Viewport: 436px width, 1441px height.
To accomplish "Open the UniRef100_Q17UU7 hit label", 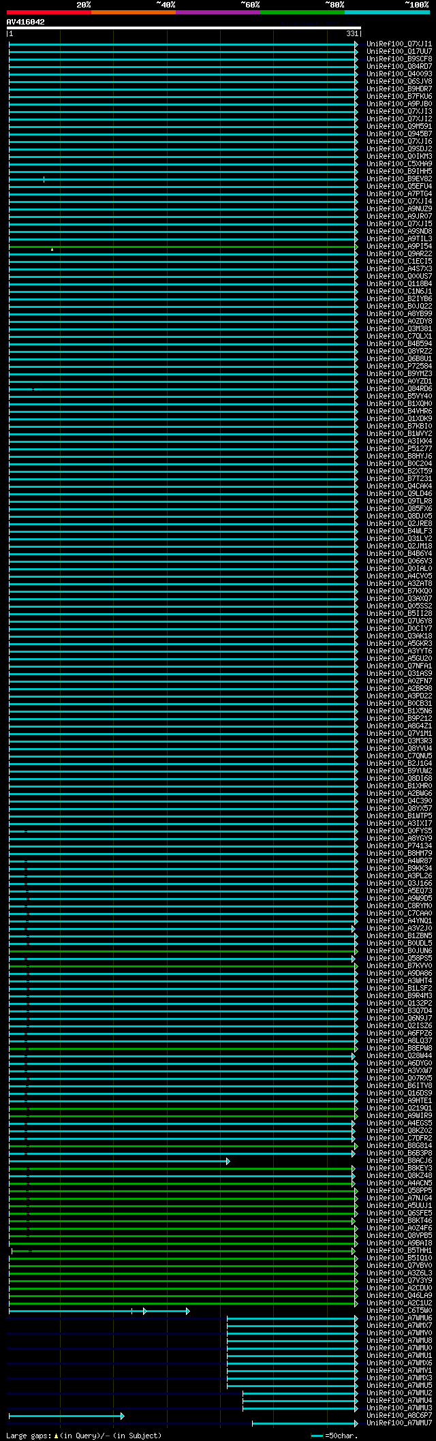I will point(399,51).
